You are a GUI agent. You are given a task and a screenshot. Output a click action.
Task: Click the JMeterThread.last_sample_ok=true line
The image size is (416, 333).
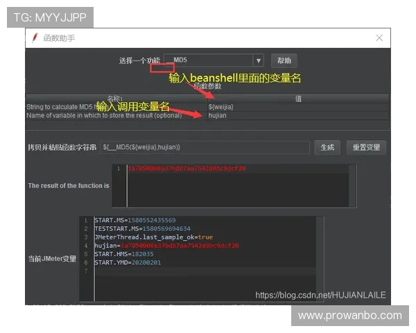click(154, 237)
